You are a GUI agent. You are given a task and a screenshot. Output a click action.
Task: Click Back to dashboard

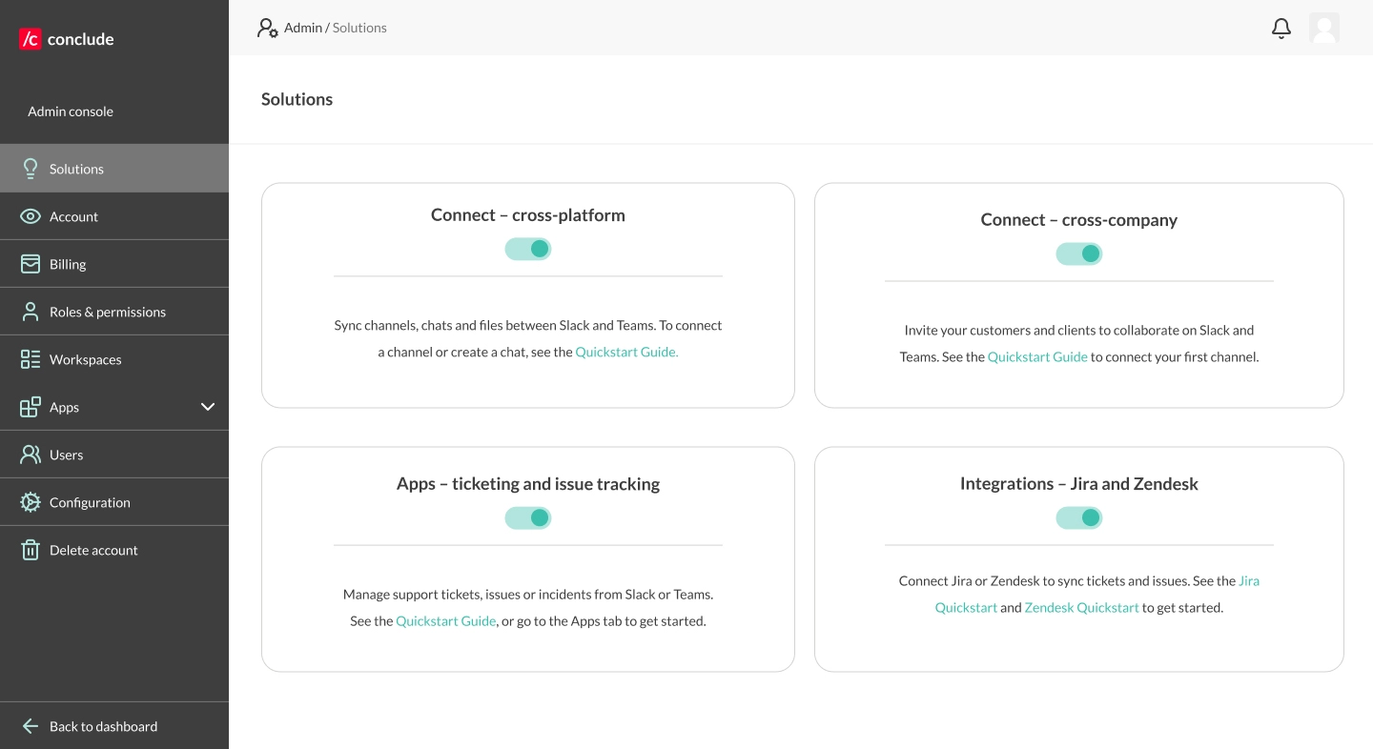(x=103, y=726)
